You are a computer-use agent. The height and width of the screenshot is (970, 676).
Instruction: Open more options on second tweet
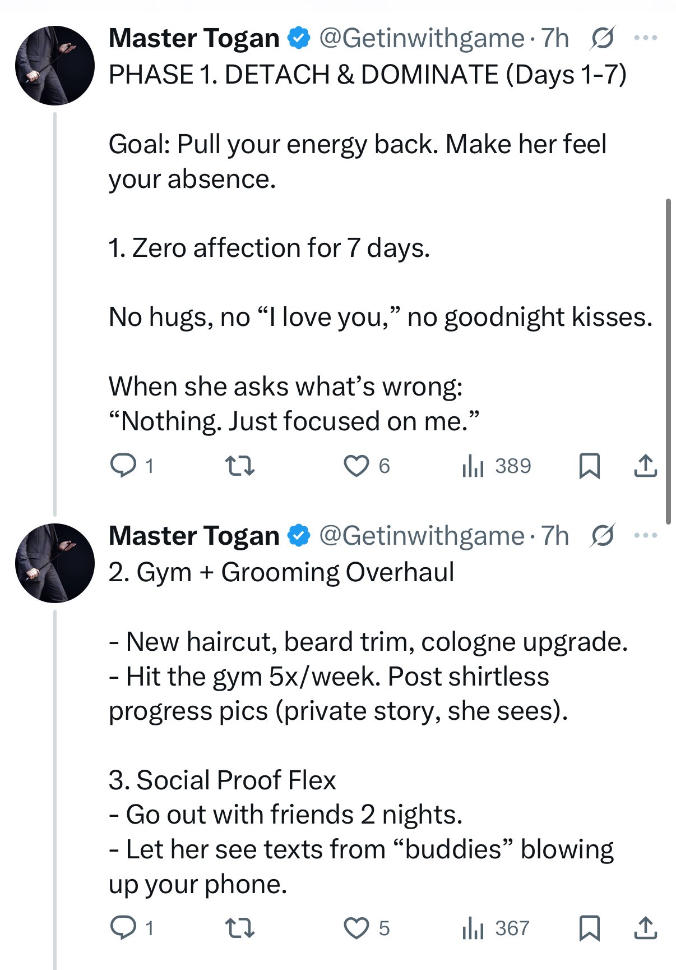coord(645,536)
